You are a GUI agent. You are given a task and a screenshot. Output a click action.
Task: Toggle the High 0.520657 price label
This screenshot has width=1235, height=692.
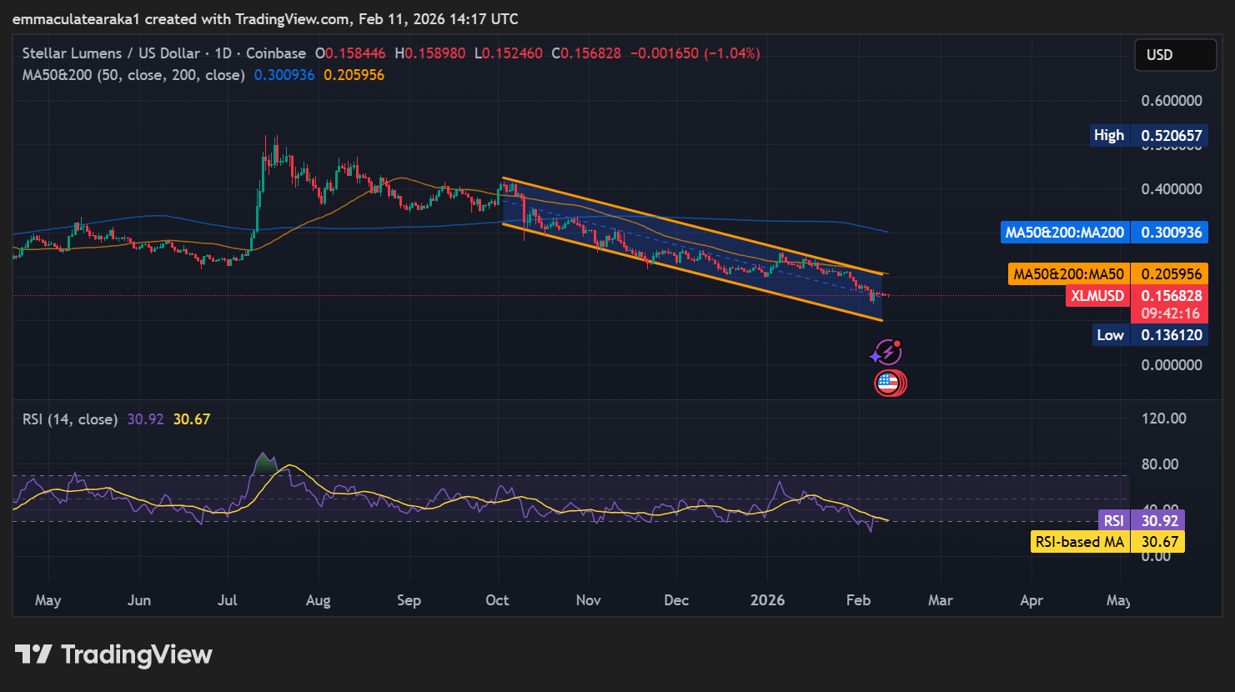[x=1148, y=134]
